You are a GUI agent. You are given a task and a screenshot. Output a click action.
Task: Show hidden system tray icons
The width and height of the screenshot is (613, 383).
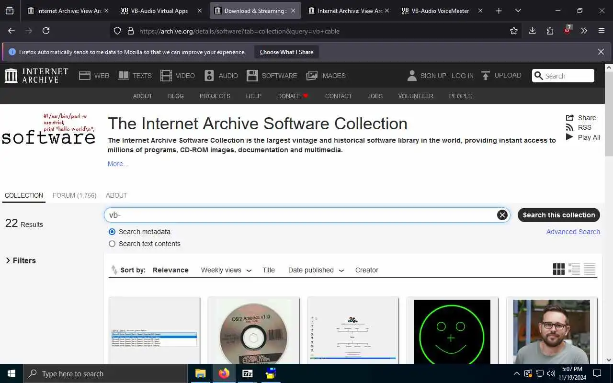(x=516, y=373)
